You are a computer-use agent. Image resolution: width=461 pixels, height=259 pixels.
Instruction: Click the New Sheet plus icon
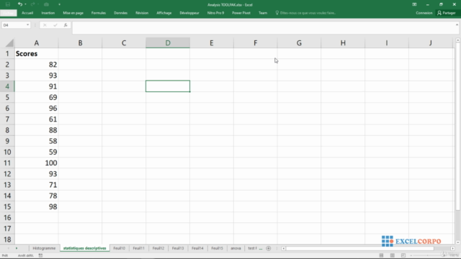[x=269, y=248]
